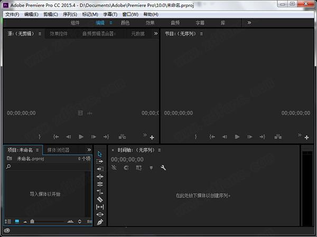Expand hidden project panel tabs chevron

pyautogui.click(x=89, y=150)
